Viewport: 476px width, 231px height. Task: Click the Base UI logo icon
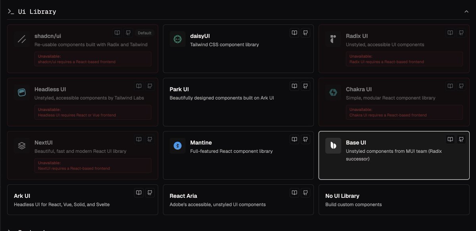point(333,146)
